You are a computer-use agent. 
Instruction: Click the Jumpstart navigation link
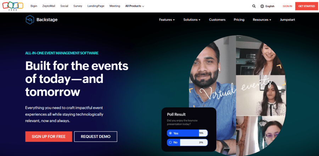(x=287, y=20)
